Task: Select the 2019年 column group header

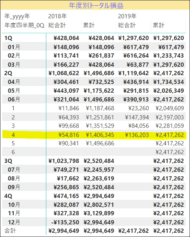Action: [127, 16]
